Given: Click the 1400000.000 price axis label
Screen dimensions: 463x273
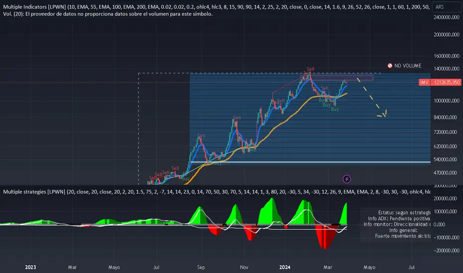Looking at the screenshot, I should tap(447, 69).
